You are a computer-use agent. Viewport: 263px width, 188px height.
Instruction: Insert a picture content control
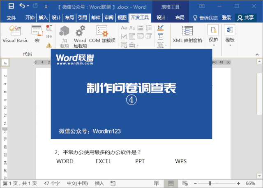pyautogui.click(x=141, y=28)
